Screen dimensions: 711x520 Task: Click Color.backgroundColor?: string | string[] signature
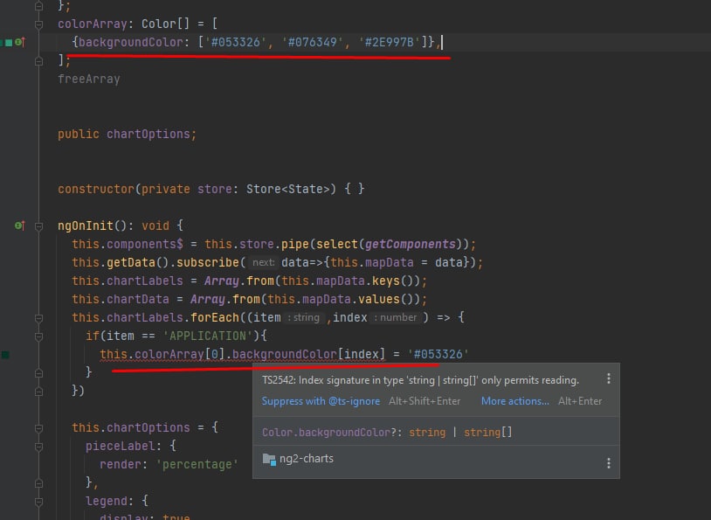[387, 433]
